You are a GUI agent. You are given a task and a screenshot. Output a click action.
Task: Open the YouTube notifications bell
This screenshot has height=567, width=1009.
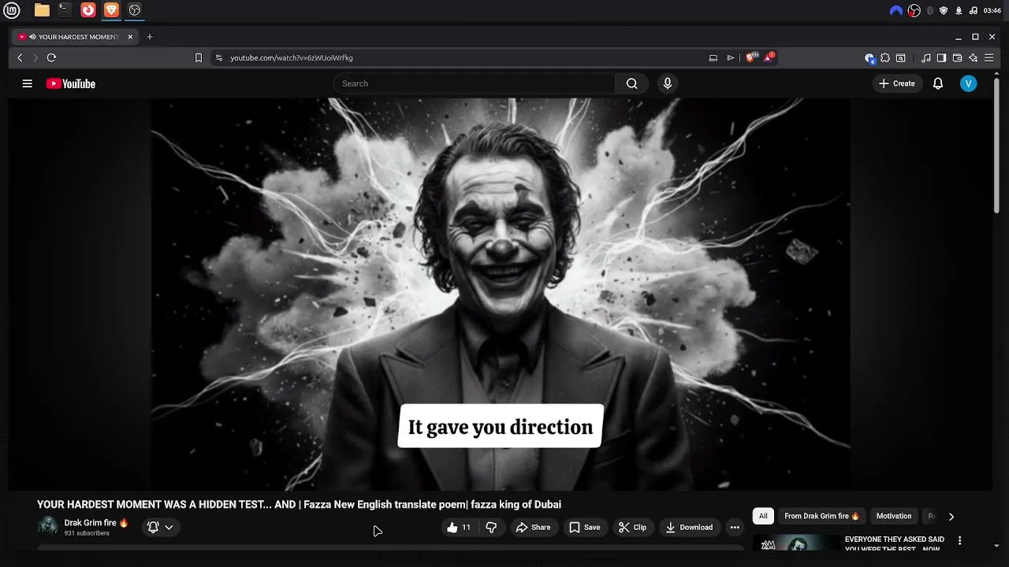938,83
